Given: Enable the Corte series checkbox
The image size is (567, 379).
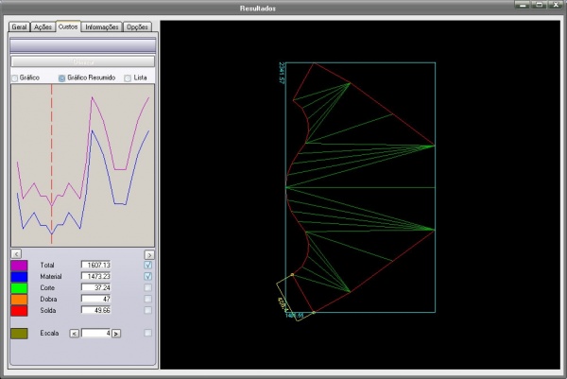Looking at the screenshot, I should [x=147, y=287].
